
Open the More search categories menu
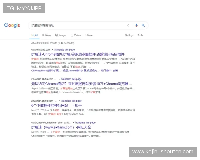(89, 35)
